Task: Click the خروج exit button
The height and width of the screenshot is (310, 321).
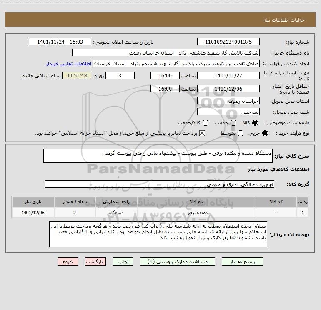Action: pos(68,262)
